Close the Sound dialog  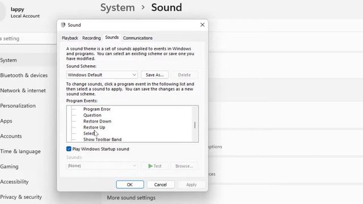(202, 25)
